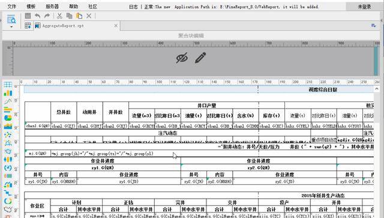Expand the collapsed right panel arrow

tap(382, 20)
